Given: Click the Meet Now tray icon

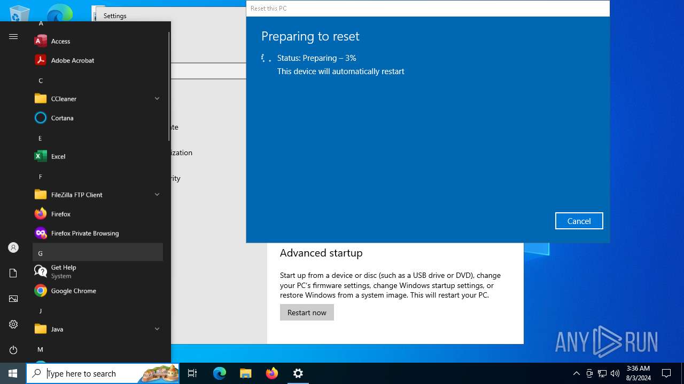Looking at the screenshot, I should click(589, 373).
